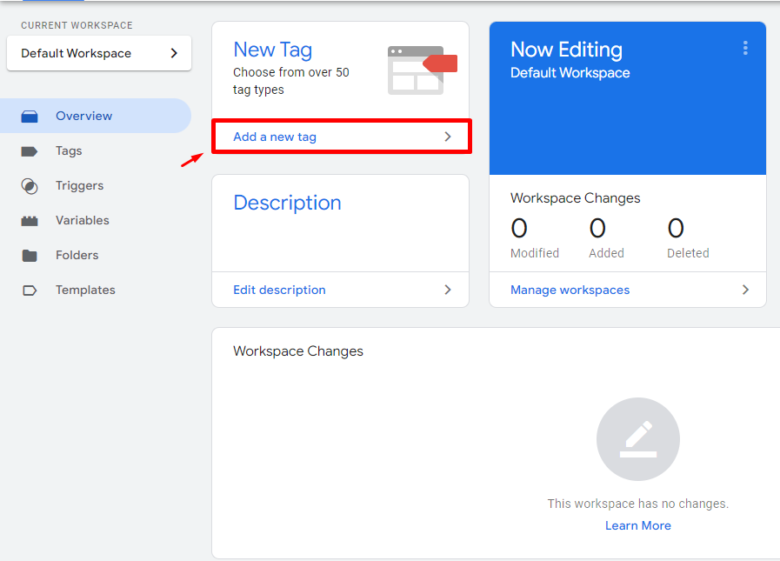This screenshot has width=780, height=561.
Task: Go to the Variables section
Action: [83, 221]
